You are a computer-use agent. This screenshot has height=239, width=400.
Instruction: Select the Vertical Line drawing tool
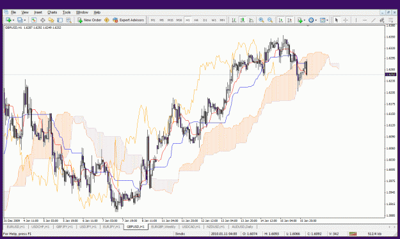(356, 20)
